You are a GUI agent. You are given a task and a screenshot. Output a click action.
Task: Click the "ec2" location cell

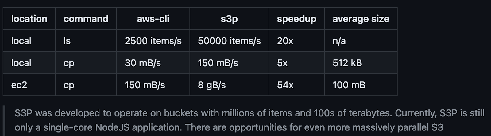(19, 85)
